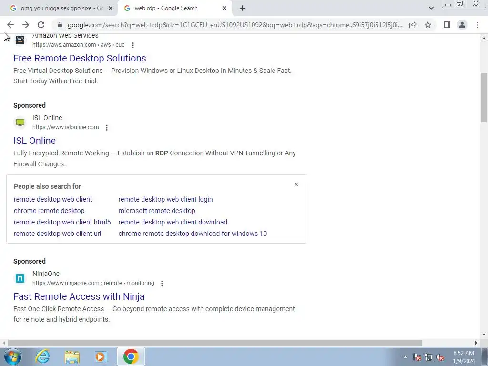Search 'remote desktop web client url'
This screenshot has height=366, width=488.
(x=58, y=234)
